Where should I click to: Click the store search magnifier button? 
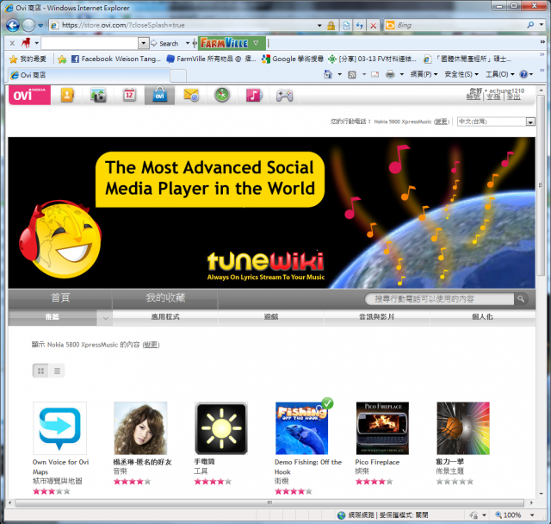pos(521,299)
